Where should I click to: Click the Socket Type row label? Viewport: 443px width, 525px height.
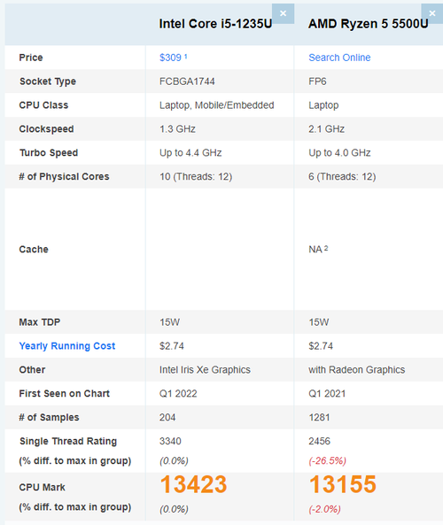coord(48,81)
